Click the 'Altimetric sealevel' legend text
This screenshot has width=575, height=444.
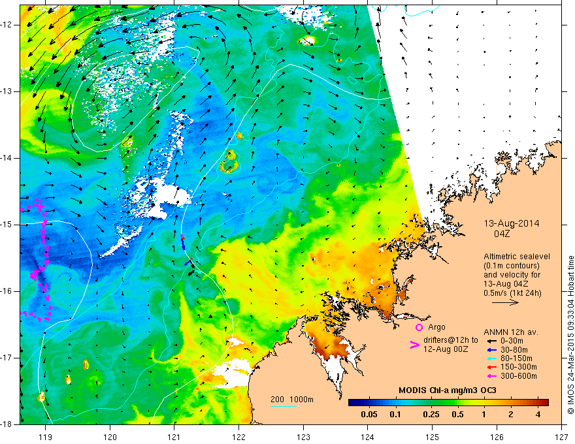tap(517, 257)
